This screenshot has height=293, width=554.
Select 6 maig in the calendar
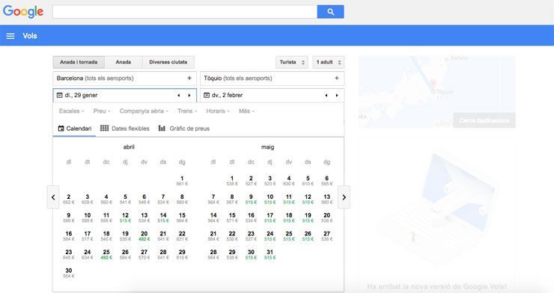click(x=327, y=181)
